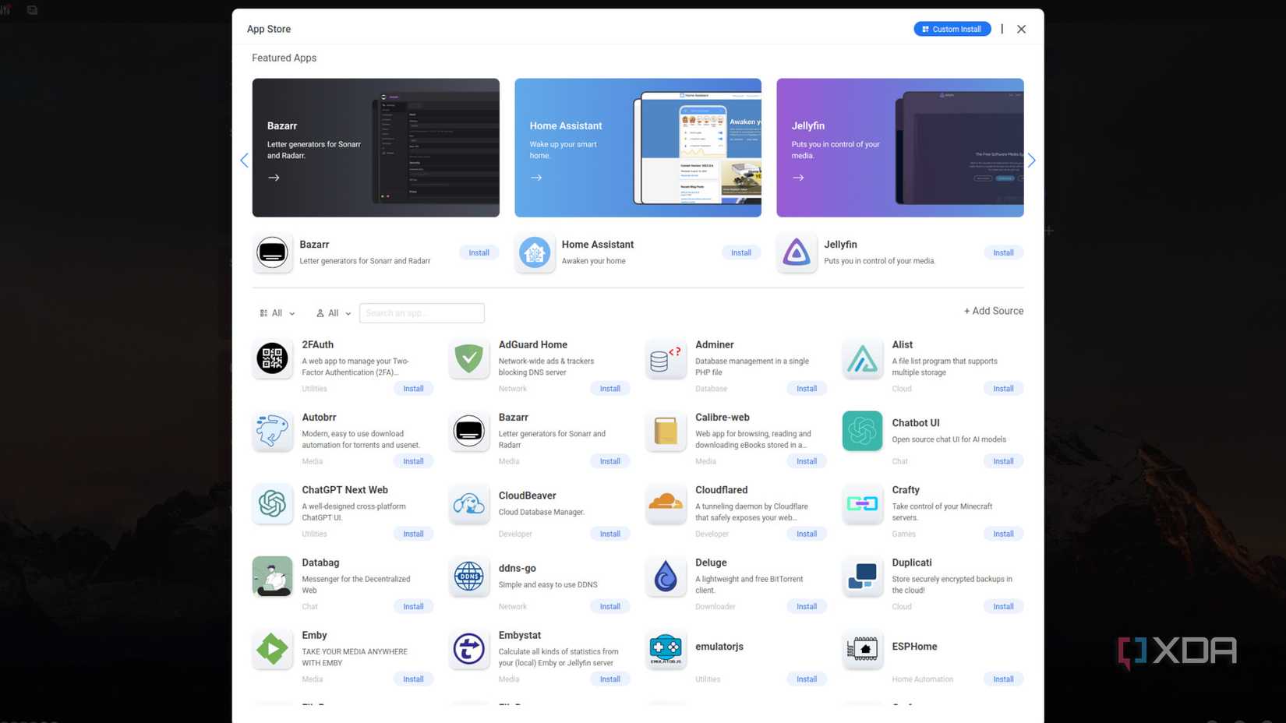
Task: Install the Autobrr app
Action: [x=413, y=461]
